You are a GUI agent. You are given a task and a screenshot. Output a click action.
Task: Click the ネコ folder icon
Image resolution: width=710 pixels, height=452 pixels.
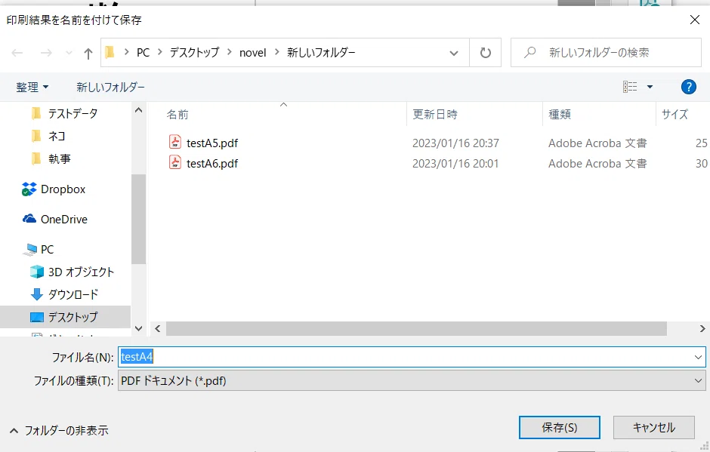coord(36,136)
